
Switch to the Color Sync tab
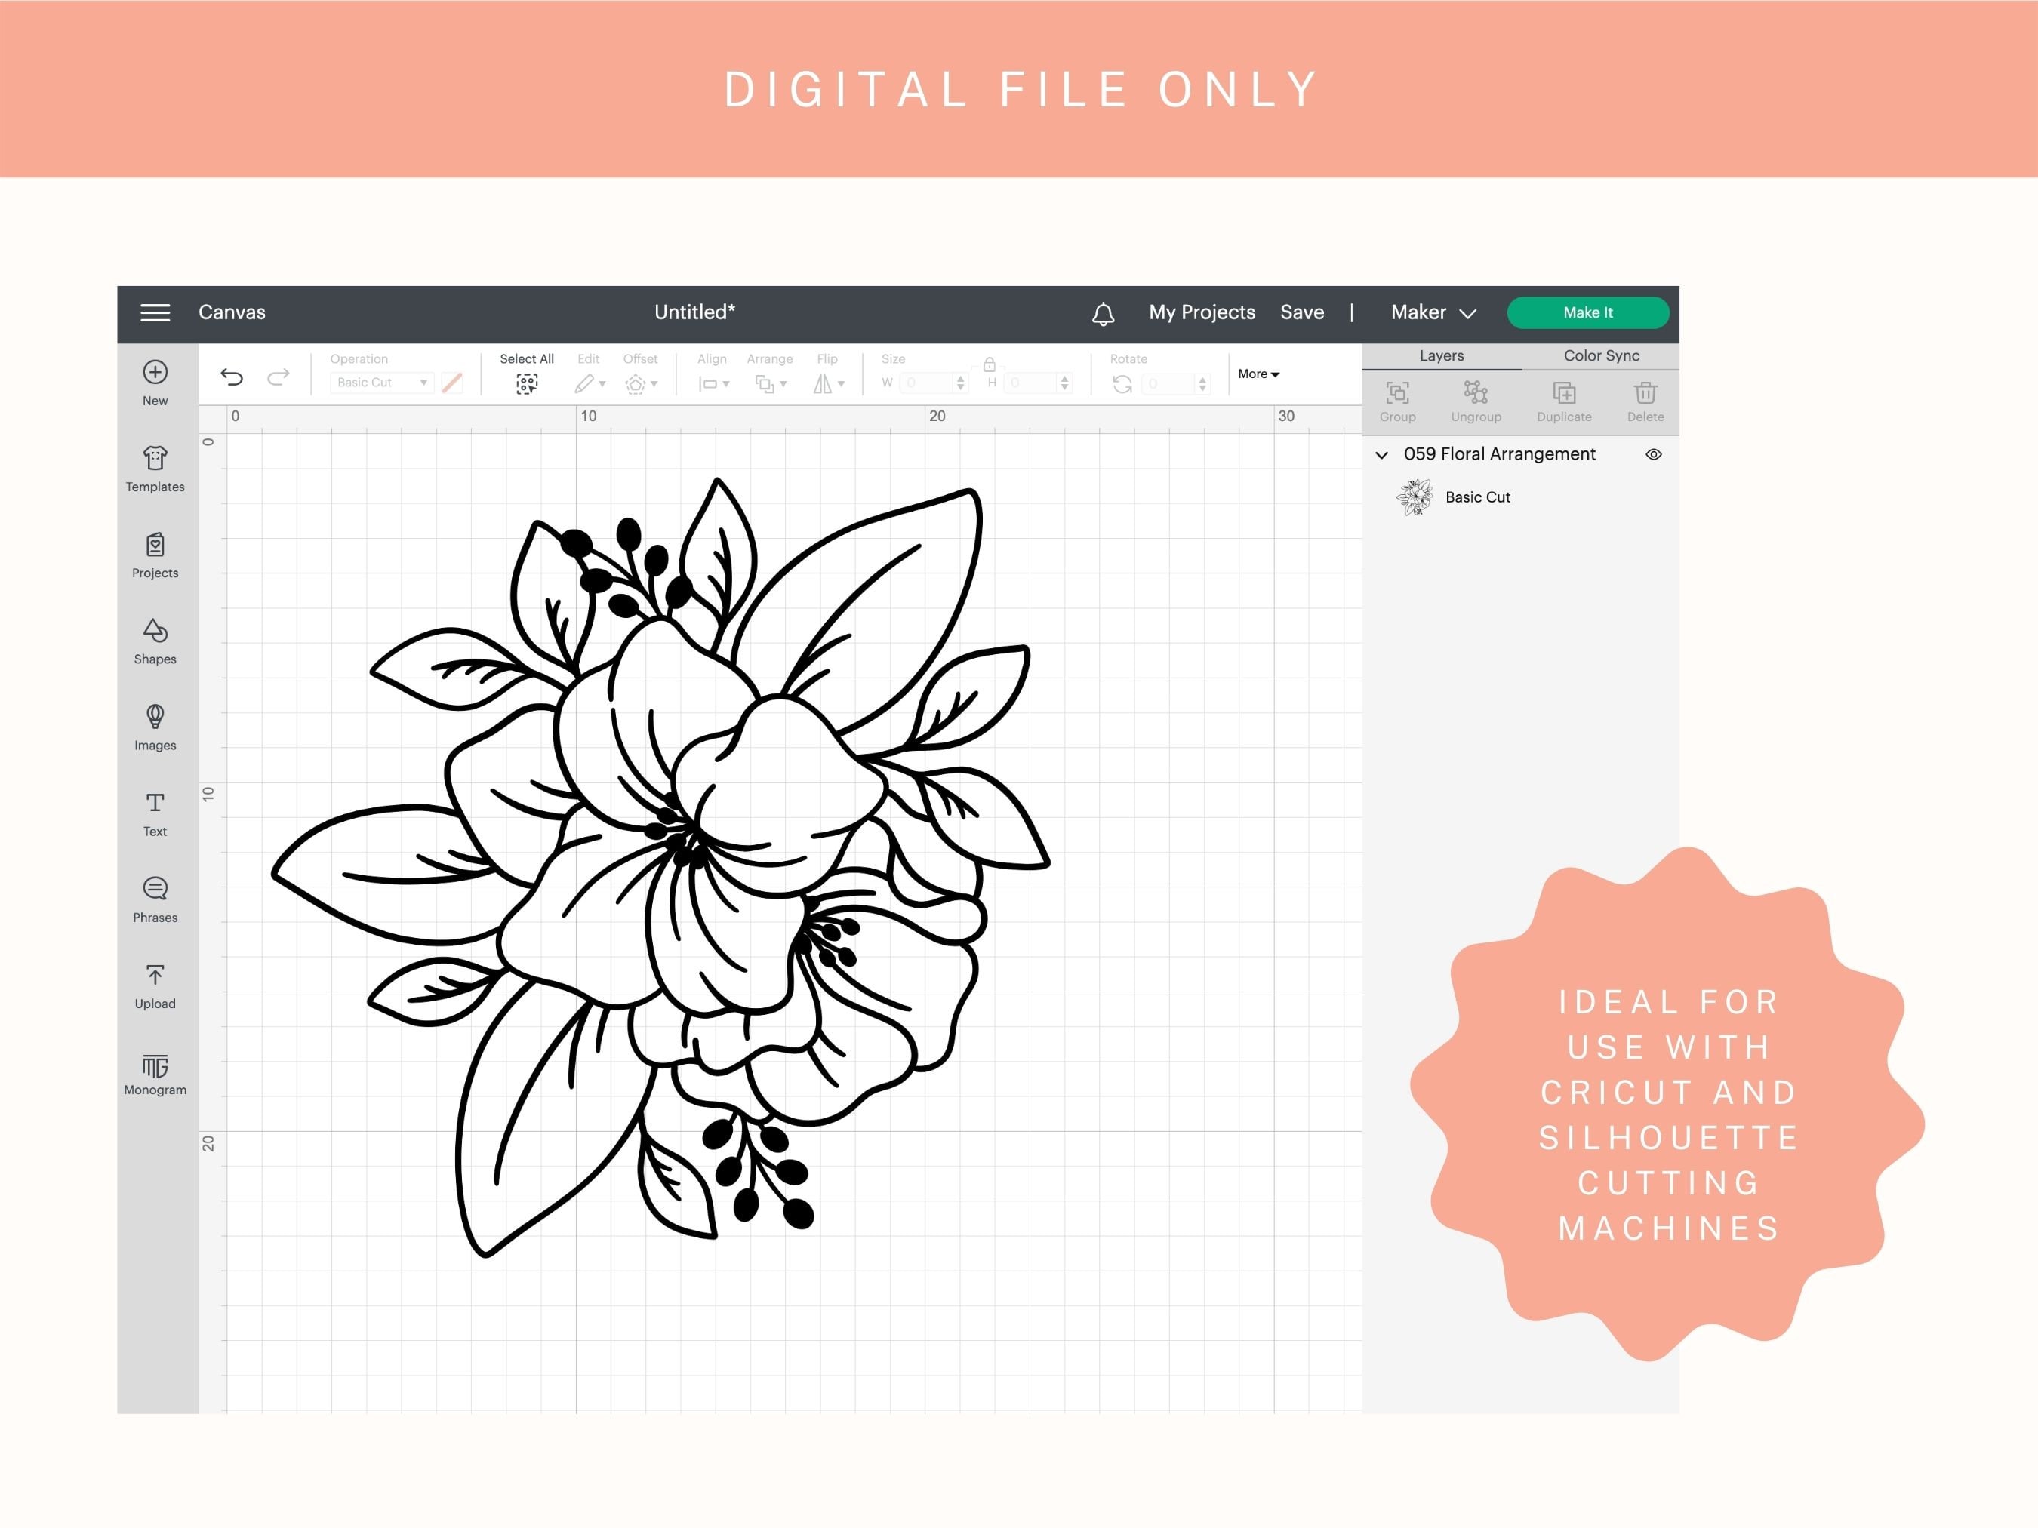point(1601,356)
